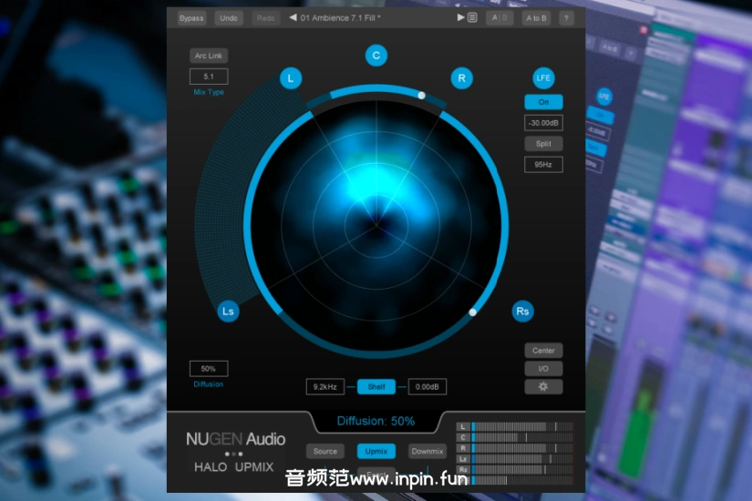
Task: Click the A to B copy button
Action: pos(536,17)
